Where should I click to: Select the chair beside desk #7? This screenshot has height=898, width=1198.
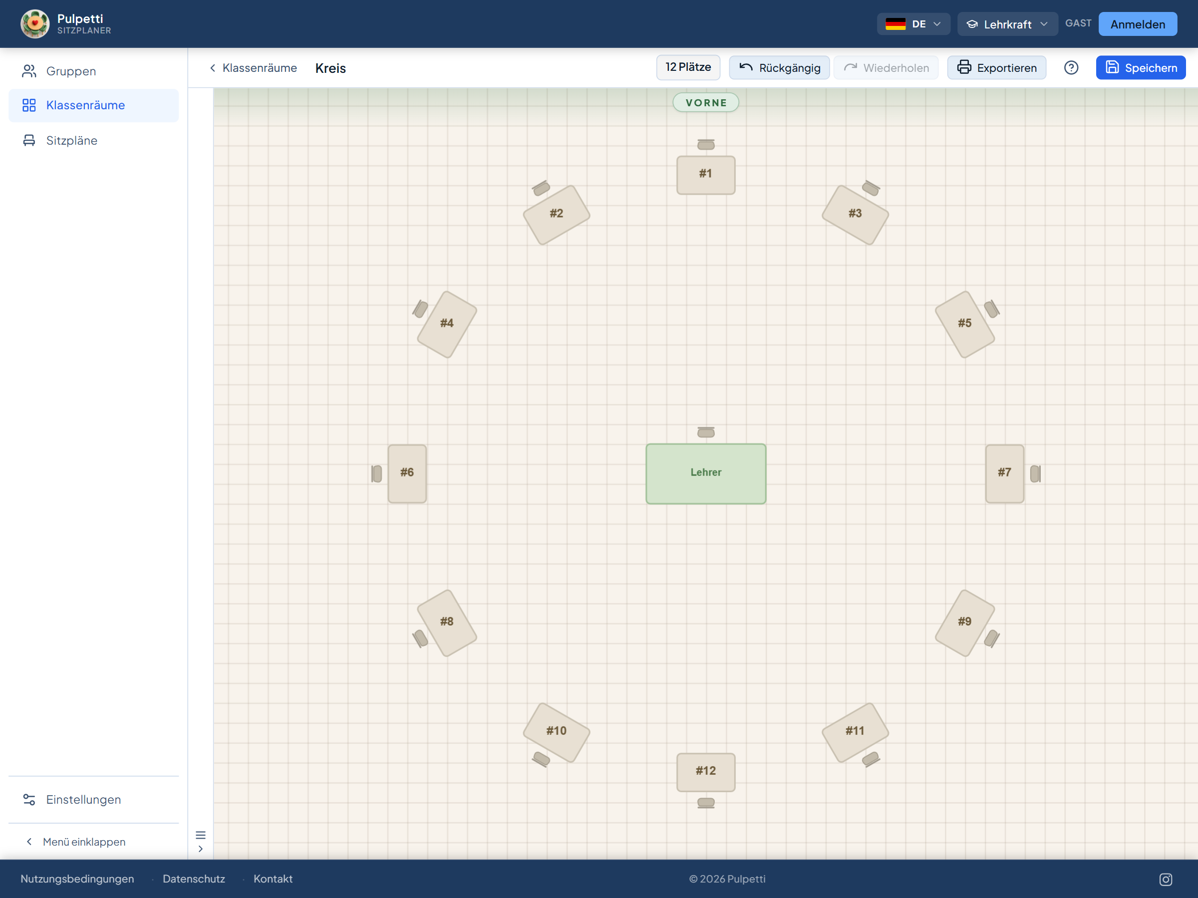click(x=1035, y=473)
